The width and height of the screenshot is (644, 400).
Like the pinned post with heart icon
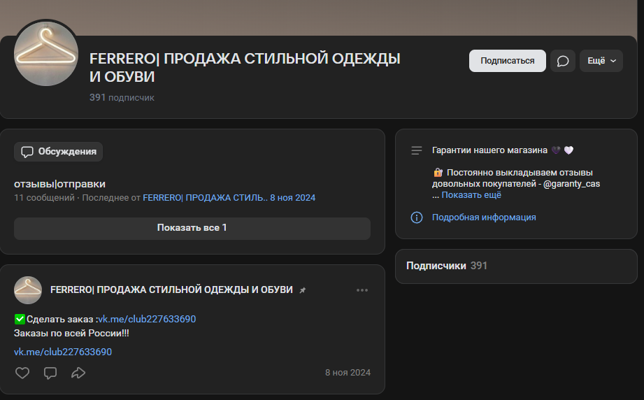22,373
